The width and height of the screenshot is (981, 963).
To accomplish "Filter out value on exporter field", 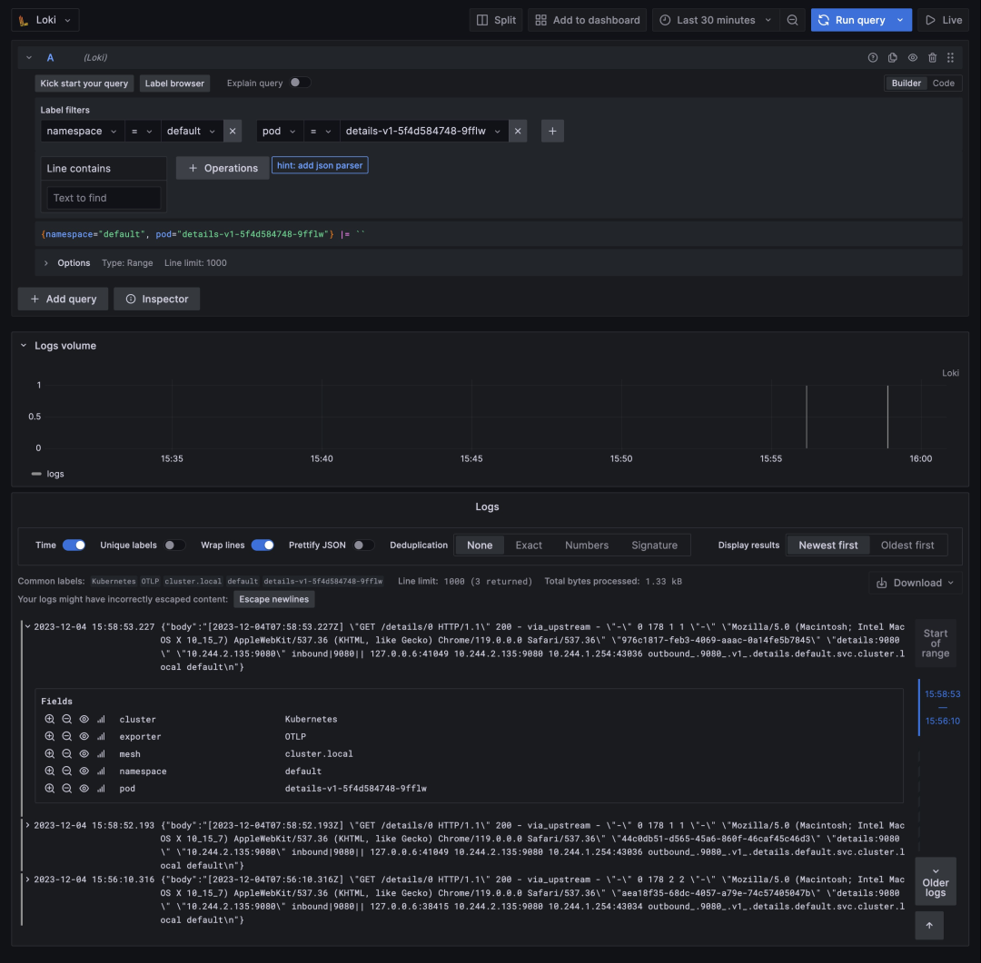I will click(x=66, y=736).
